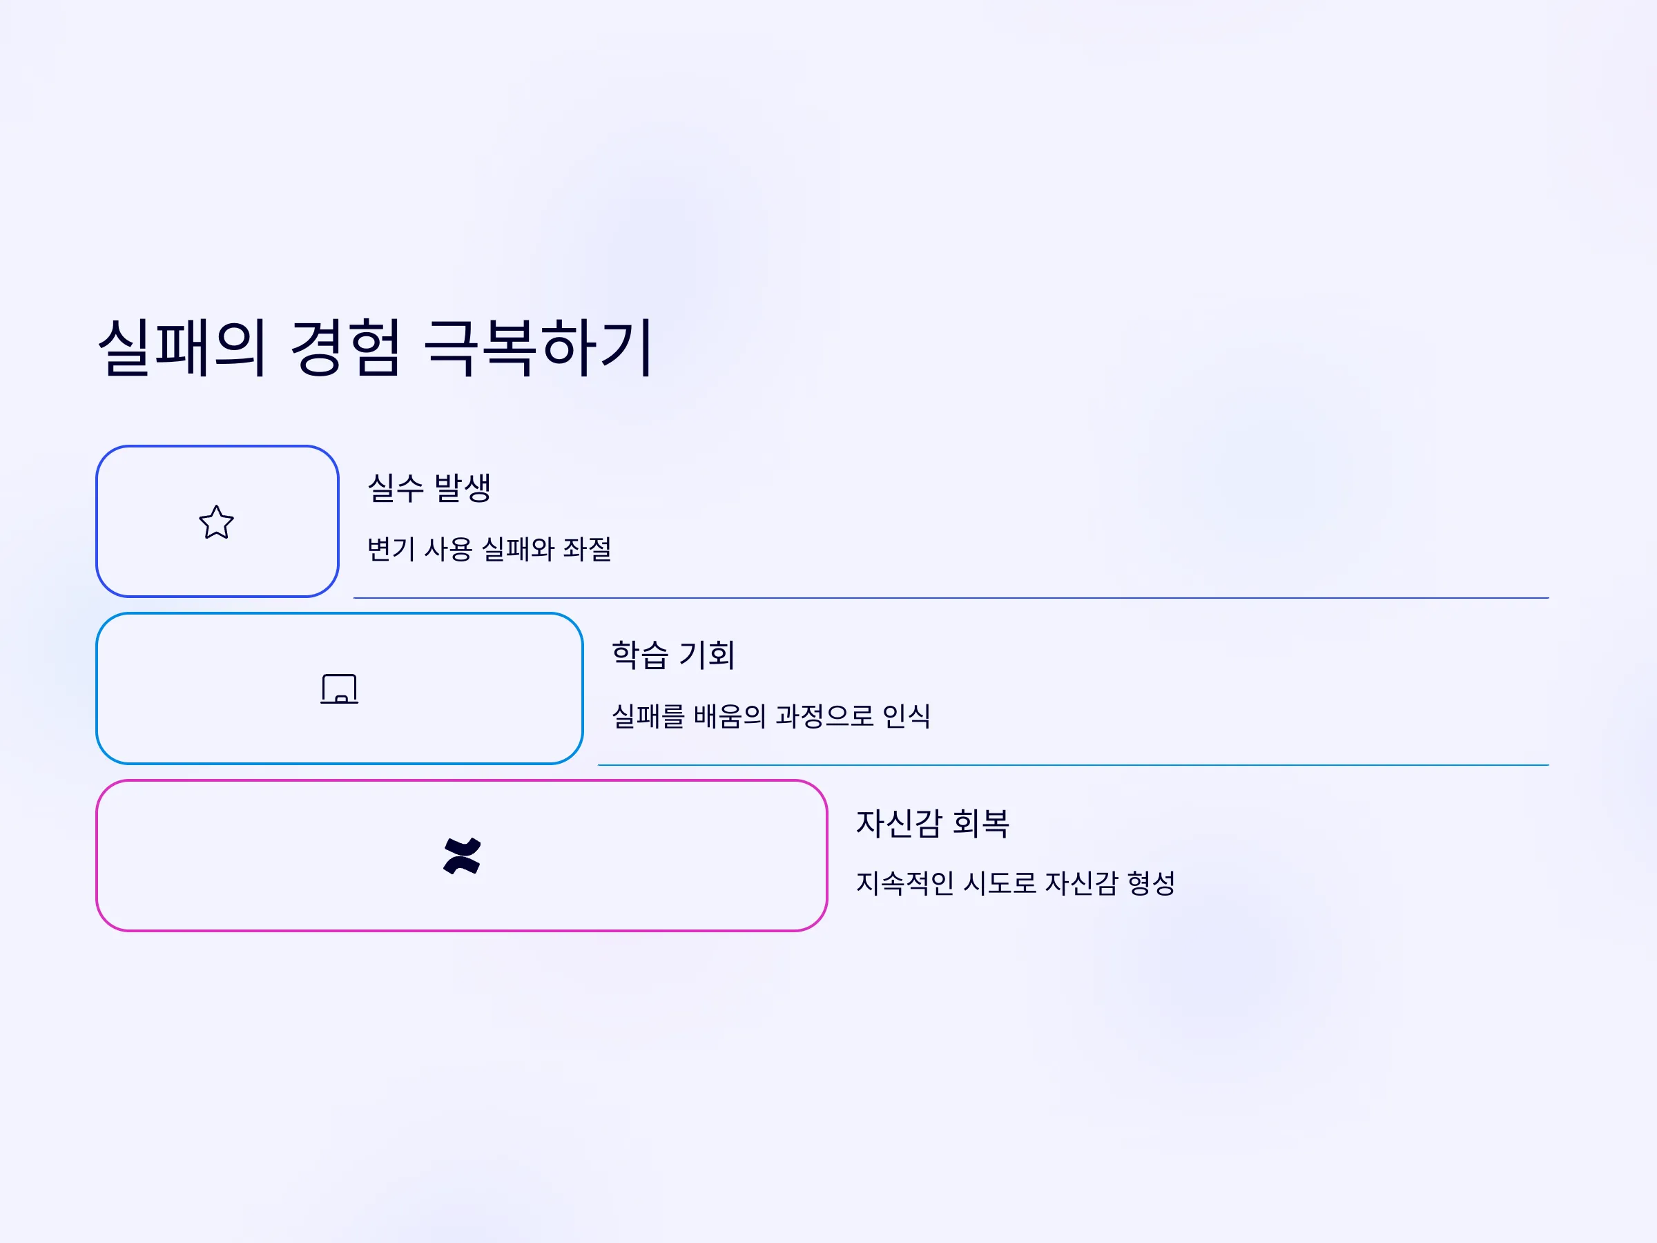Select the magenta-bordered rounded box
Image resolution: width=1657 pixels, height=1243 pixels.
(461, 856)
